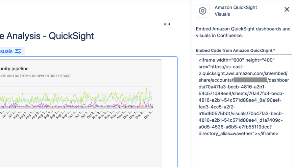294x167 pixels.
Task: Click 'directory_alias=wavether' in the embed code
Action: [226, 134]
